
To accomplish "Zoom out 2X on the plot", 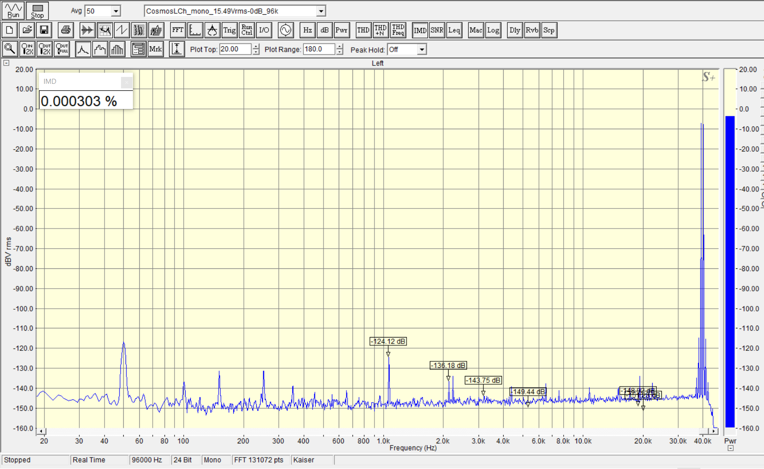I will [44, 49].
